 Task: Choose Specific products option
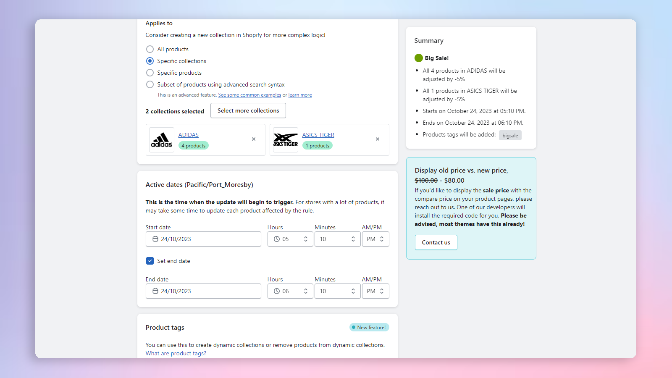150,73
